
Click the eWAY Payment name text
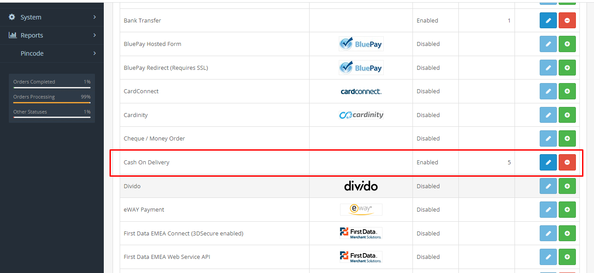click(x=144, y=209)
